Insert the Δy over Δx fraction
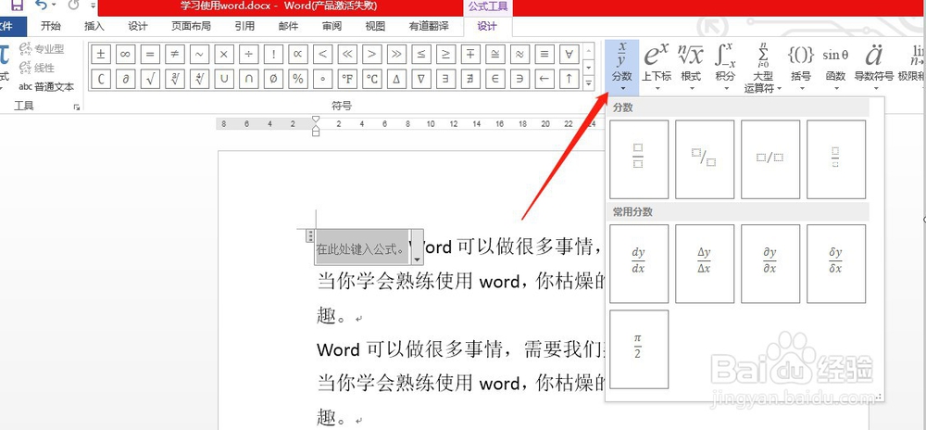The height and width of the screenshot is (430, 926). point(705,263)
